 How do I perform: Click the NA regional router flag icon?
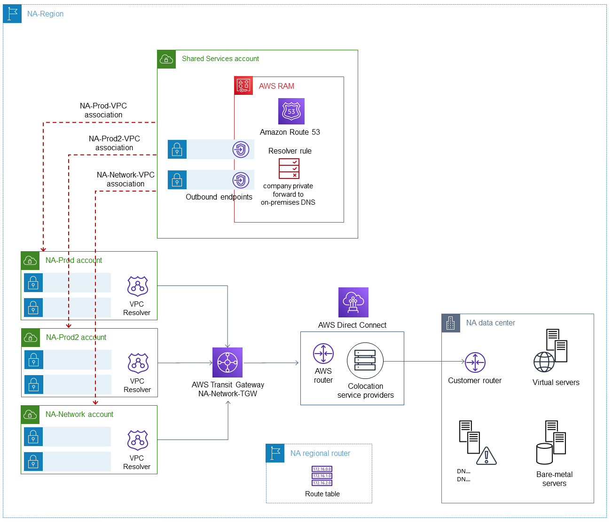pyautogui.click(x=275, y=453)
